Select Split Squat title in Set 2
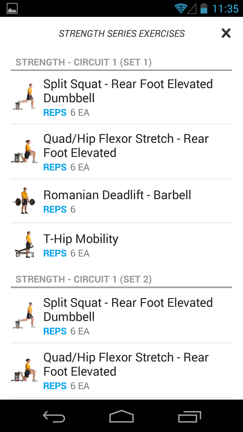This screenshot has width=243, height=432. pos(128,309)
